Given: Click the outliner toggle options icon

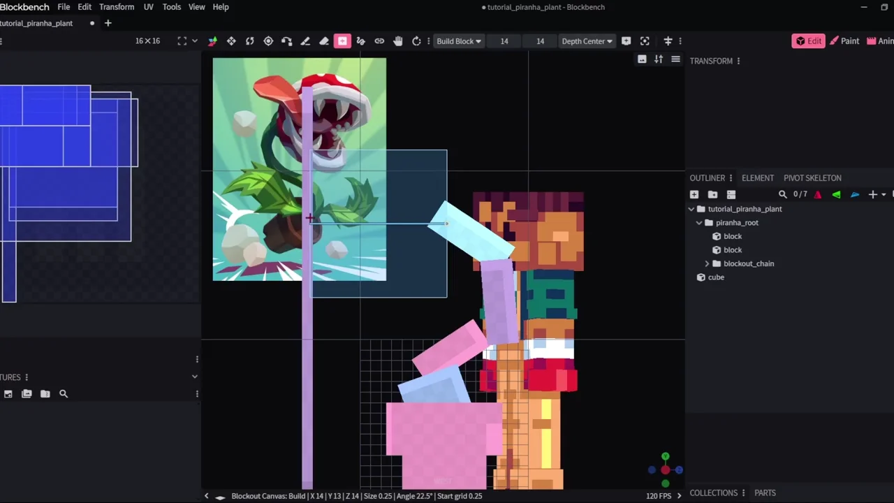Looking at the screenshot, I should [x=731, y=195].
